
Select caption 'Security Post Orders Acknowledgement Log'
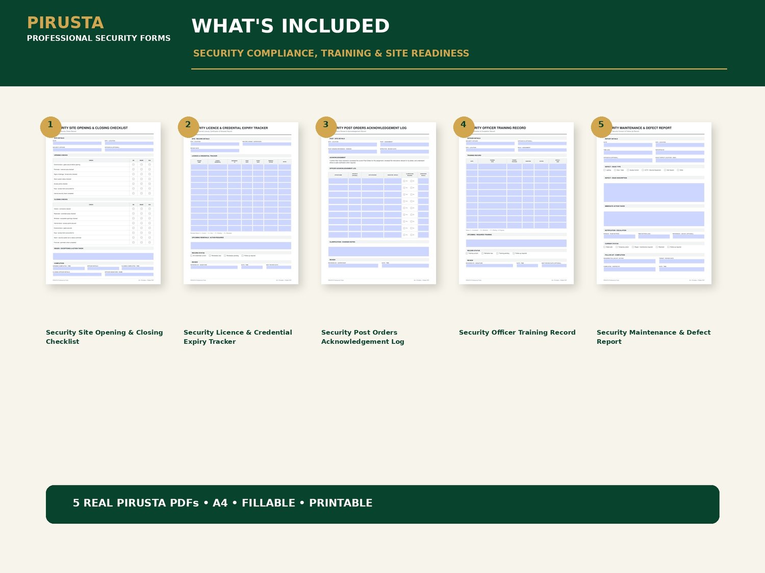[363, 337]
